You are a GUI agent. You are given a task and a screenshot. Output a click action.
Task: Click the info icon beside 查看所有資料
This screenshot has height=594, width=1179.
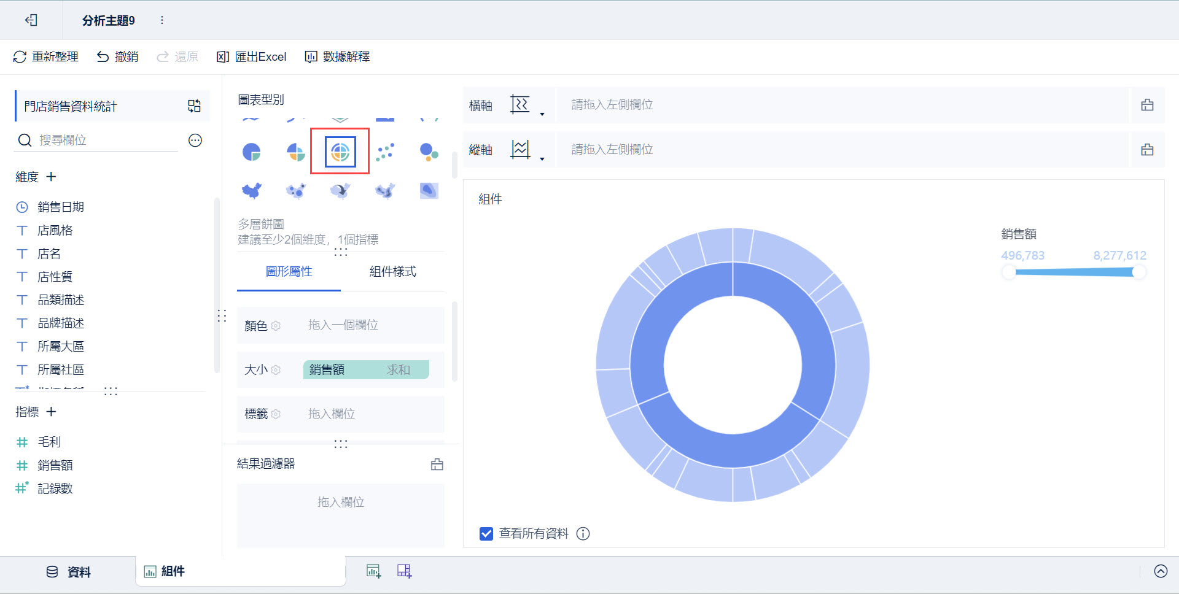click(583, 534)
